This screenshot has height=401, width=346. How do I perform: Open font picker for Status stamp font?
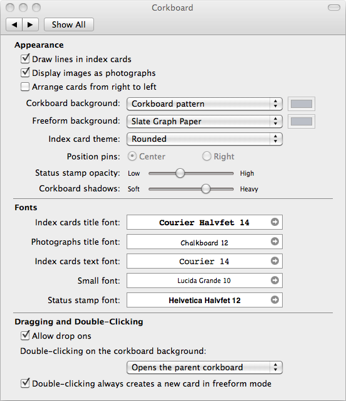click(275, 300)
